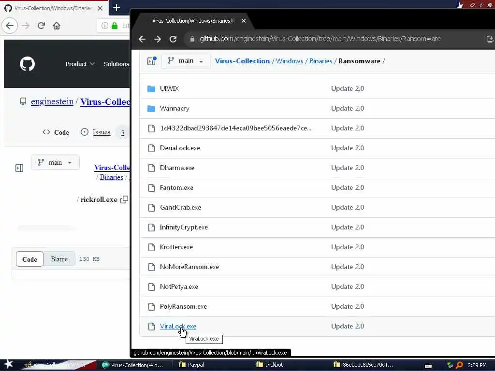This screenshot has width=495, height=371.
Task: Open the Solutions menu on GitHub header
Action: coord(116,64)
